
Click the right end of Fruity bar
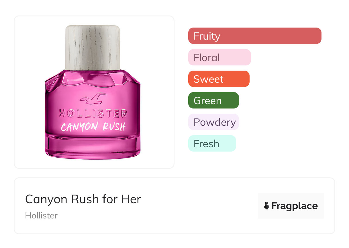point(317,36)
